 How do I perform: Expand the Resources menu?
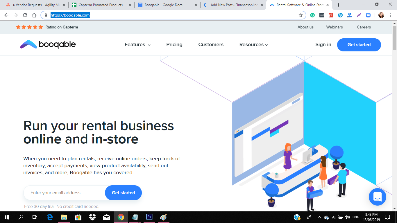coord(253,44)
